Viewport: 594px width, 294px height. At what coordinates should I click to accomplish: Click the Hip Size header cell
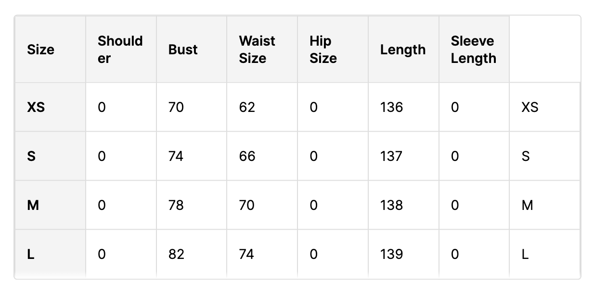(x=333, y=49)
